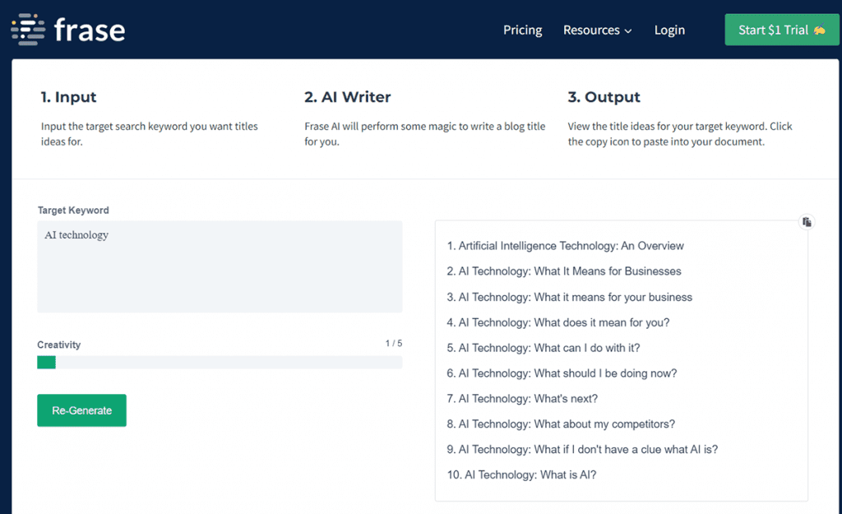
Task: Click the Resources chevron arrow
Action: pos(628,31)
